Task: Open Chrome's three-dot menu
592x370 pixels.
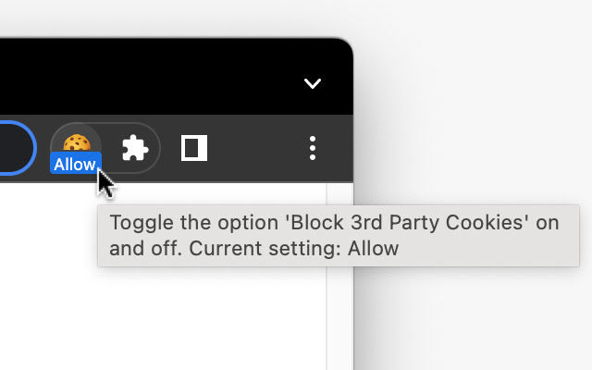Action: [313, 148]
